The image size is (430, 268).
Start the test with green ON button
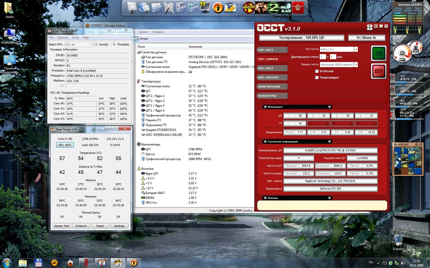(x=379, y=53)
